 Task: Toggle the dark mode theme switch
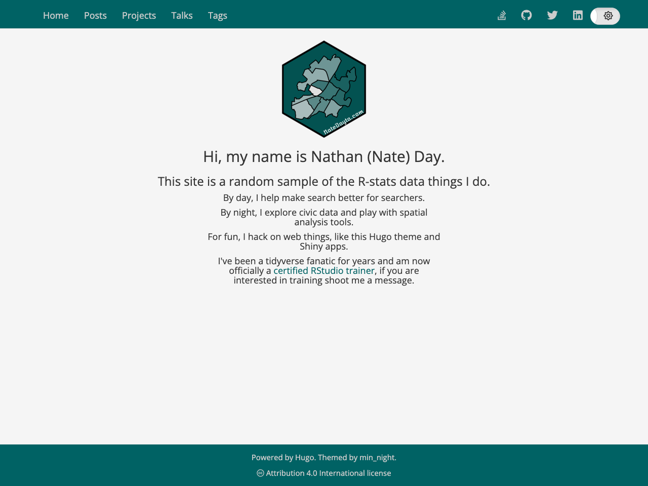[x=605, y=16]
